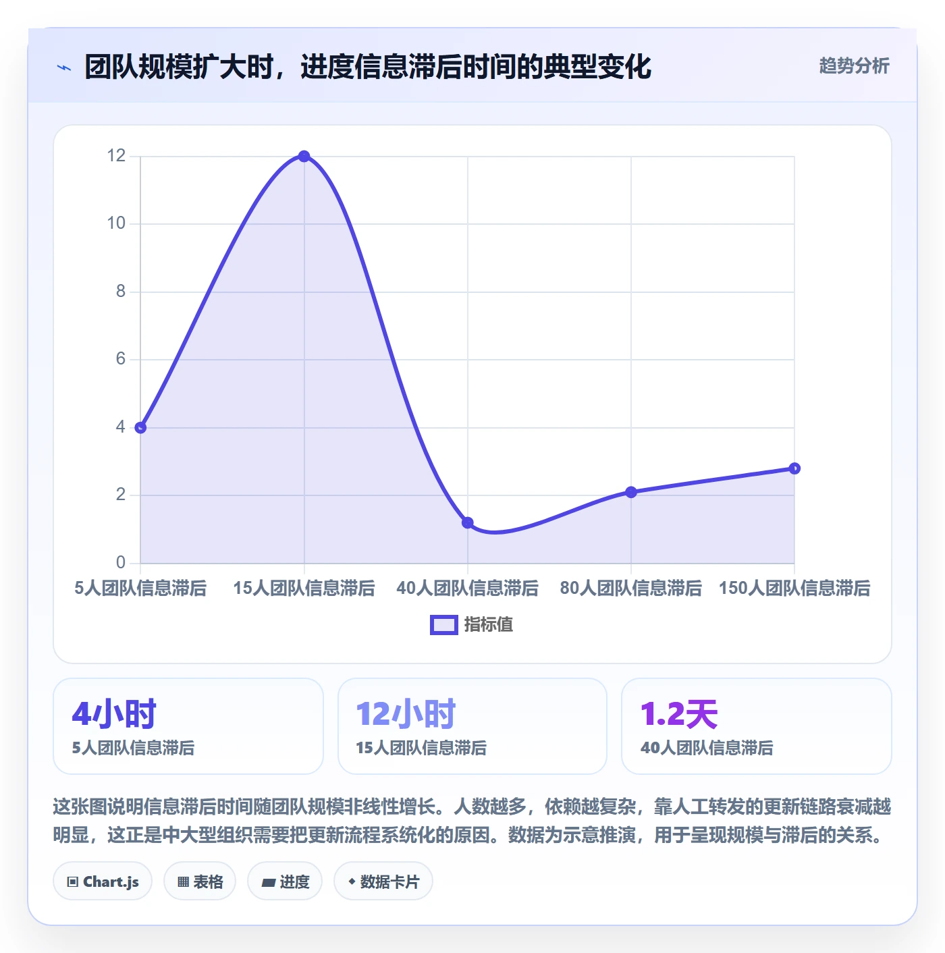Select the 5人团队信息滞后 data point on the chart
The width and height of the screenshot is (945, 953).
(x=140, y=427)
